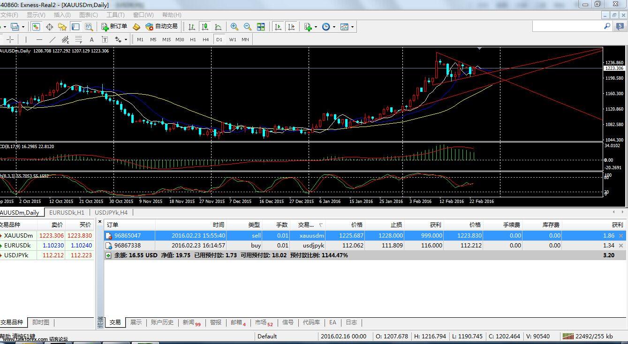Open the 即时图 tick chart tab

tap(41, 322)
